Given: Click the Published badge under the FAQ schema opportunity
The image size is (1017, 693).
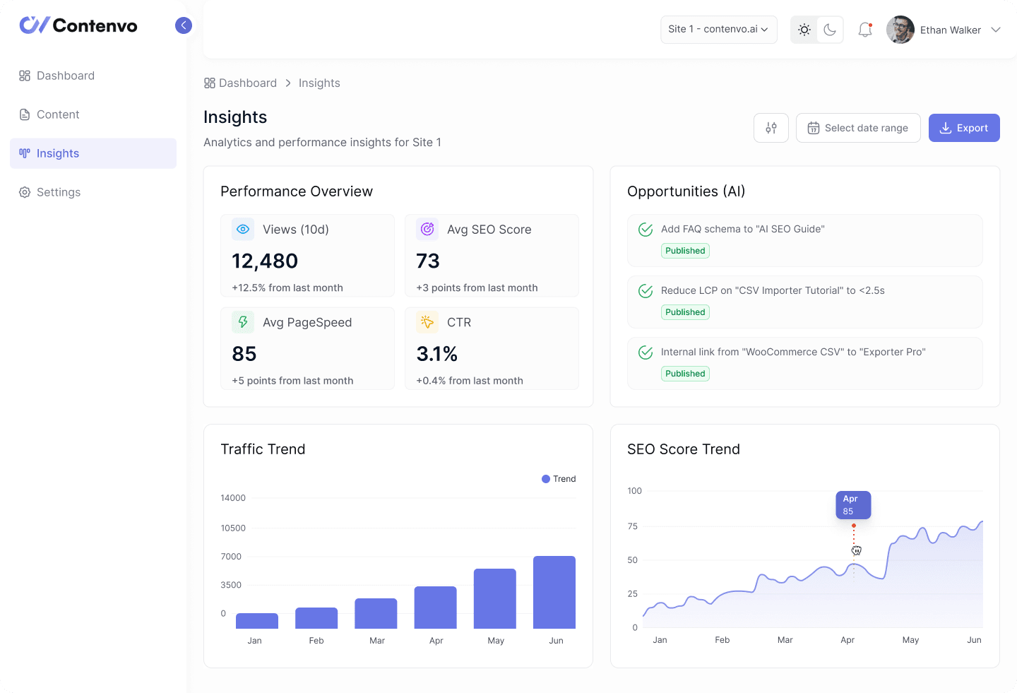Looking at the screenshot, I should [x=685, y=251].
